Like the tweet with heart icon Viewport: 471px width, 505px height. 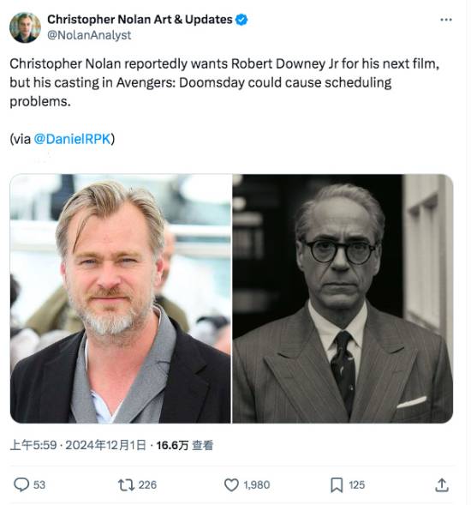pyautogui.click(x=231, y=484)
